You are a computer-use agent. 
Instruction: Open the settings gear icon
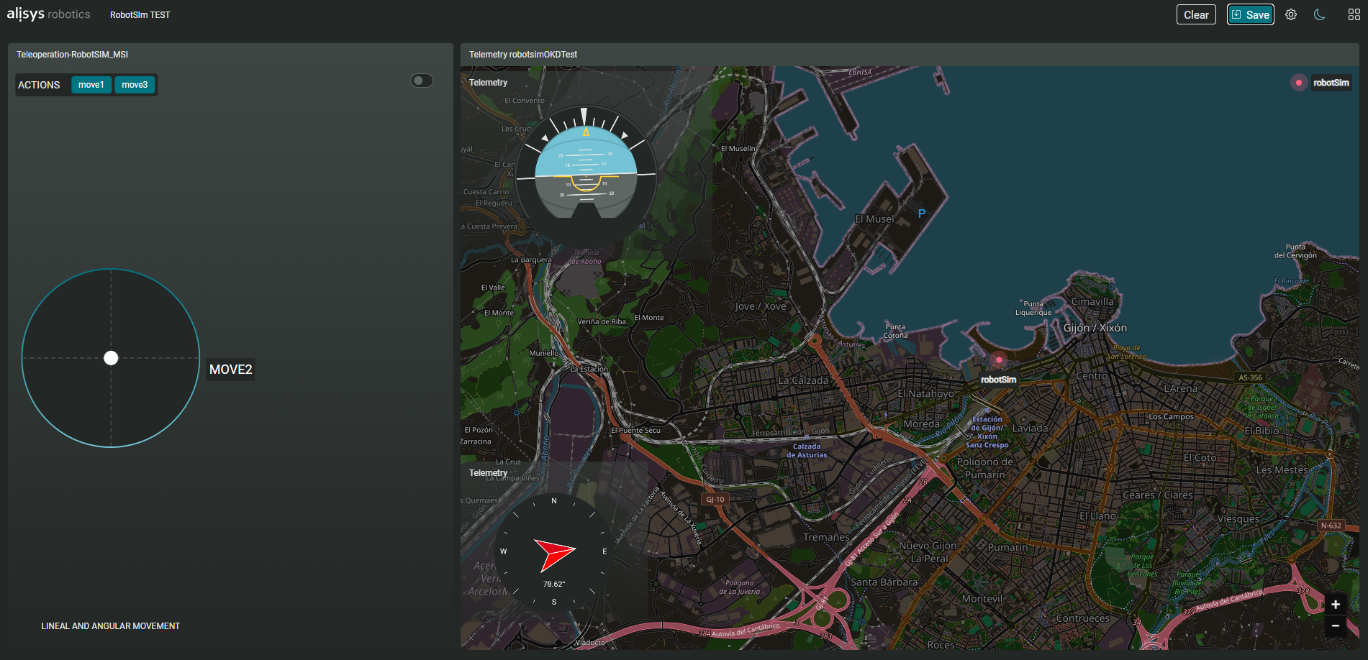click(x=1291, y=14)
